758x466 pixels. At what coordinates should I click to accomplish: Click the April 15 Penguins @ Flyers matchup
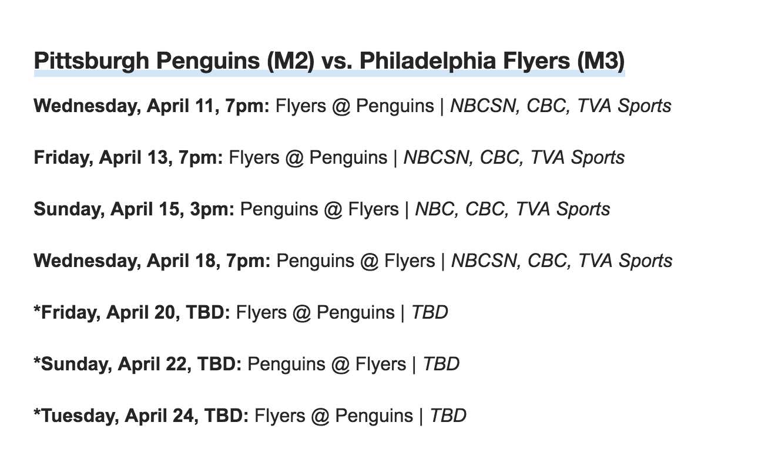point(320,210)
